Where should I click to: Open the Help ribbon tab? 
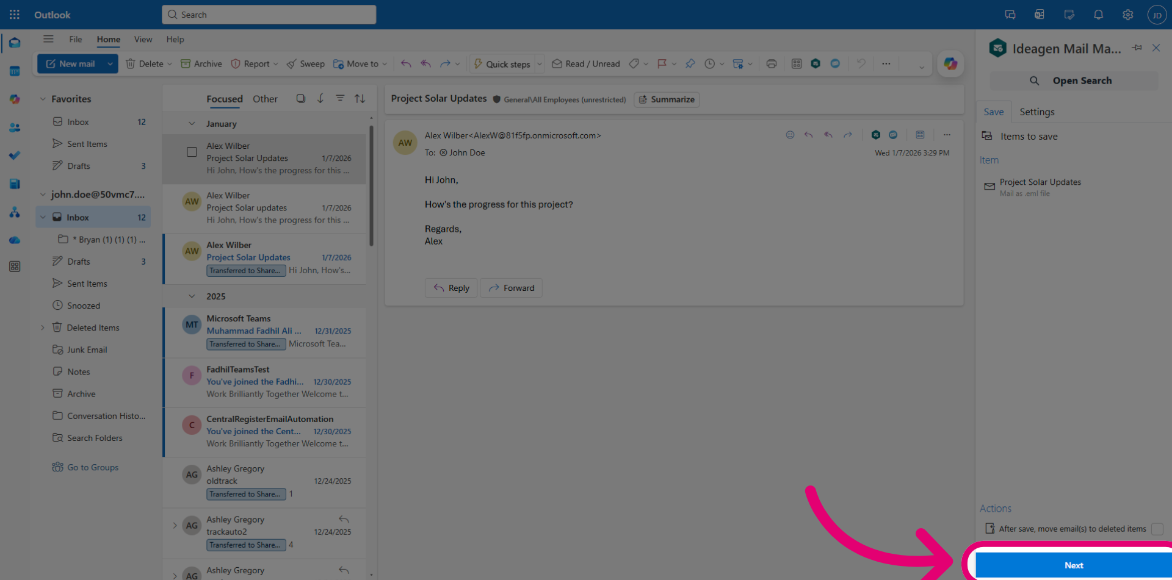coord(175,39)
